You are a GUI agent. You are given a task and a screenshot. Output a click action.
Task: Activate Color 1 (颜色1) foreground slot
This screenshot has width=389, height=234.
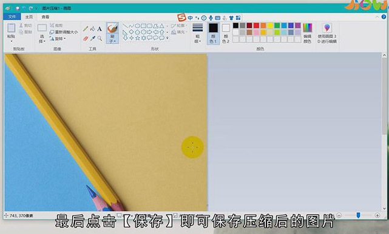(x=213, y=33)
